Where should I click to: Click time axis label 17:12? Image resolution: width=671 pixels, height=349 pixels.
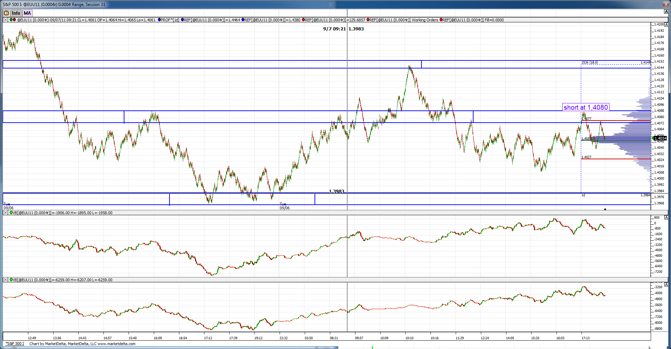[x=208, y=338]
